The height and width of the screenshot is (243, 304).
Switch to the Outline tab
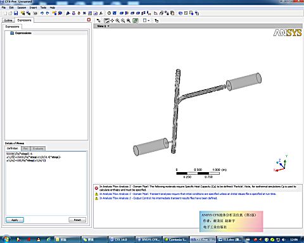point(8,20)
